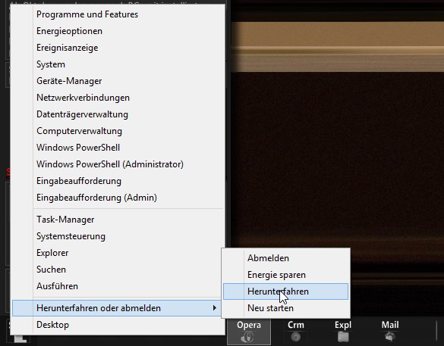Choose Energie sparen option
Viewport: 444px width, 346px height.
[x=285, y=275]
